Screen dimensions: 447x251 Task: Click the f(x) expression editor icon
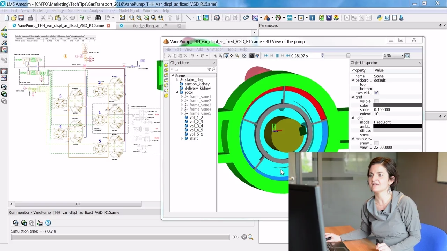pyautogui.click(x=387, y=17)
